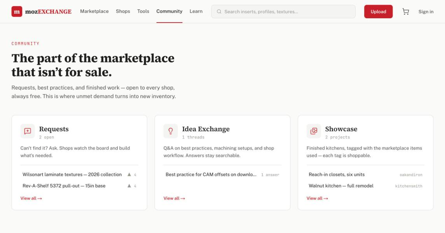
Task: Open the shopping cart
Action: [405, 12]
